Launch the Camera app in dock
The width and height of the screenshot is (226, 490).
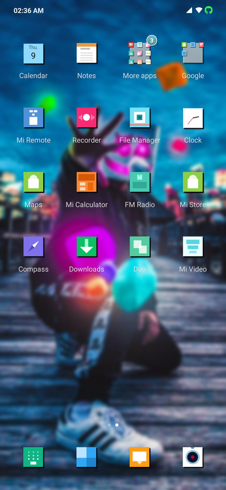pos(193,457)
